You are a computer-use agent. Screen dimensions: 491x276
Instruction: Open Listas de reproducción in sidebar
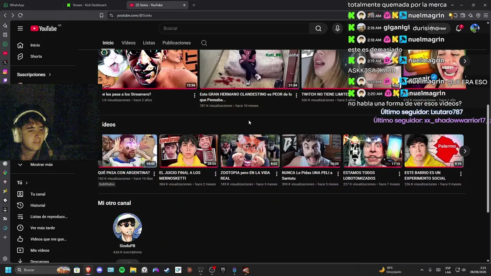coord(49,217)
